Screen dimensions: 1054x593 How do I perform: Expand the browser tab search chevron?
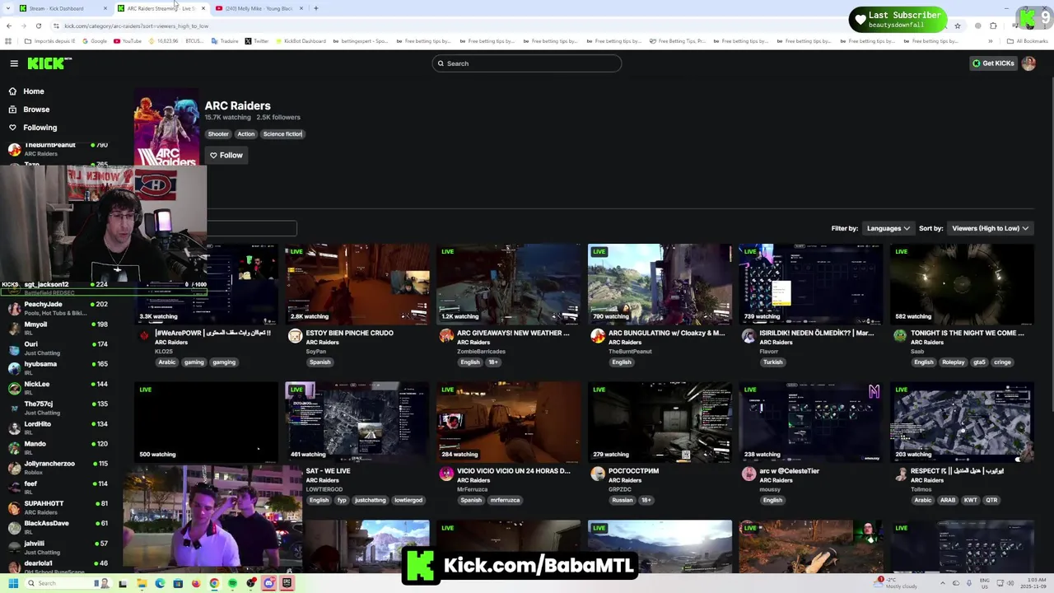click(9, 8)
